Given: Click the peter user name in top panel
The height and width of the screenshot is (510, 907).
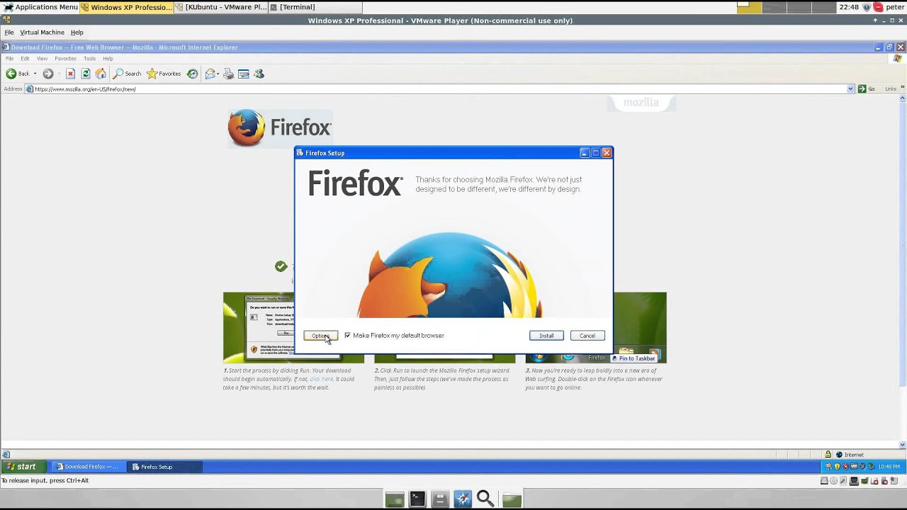Looking at the screenshot, I should pyautogui.click(x=894, y=7).
